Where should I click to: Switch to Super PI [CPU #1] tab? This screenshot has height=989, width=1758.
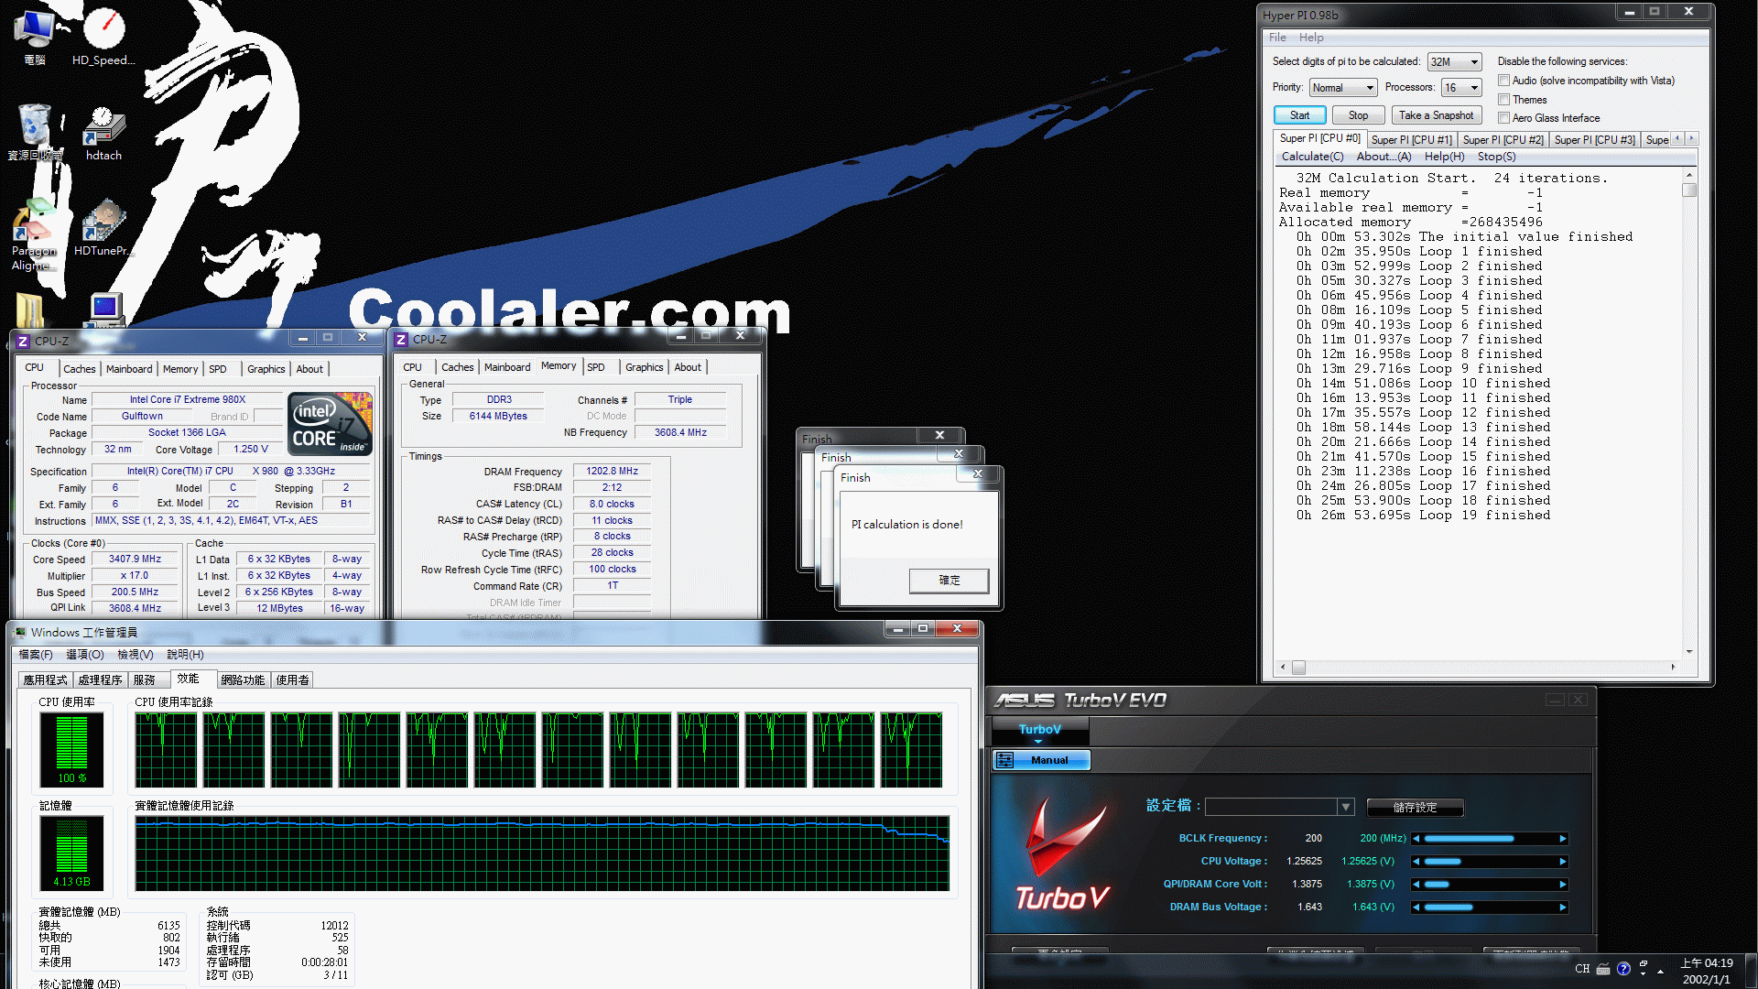pos(1411,140)
